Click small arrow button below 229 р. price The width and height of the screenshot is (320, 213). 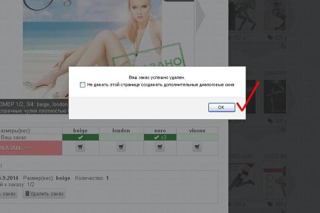point(283,45)
